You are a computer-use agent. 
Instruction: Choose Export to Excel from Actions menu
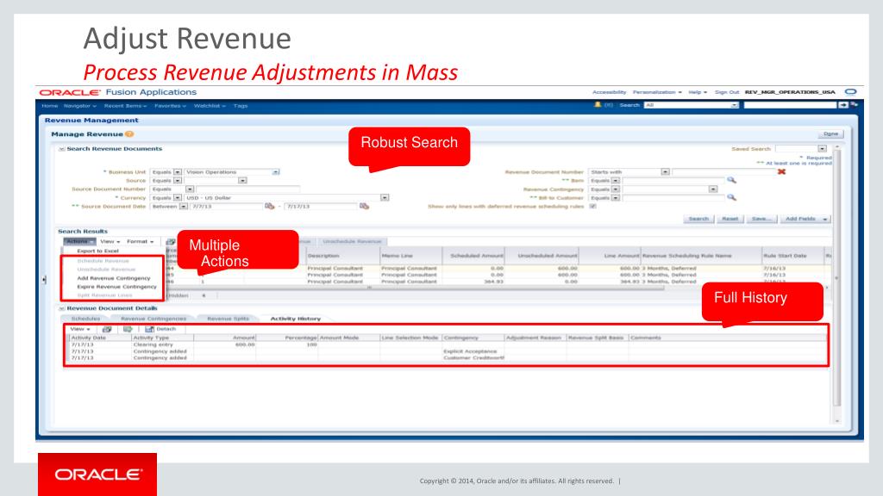tap(98, 251)
